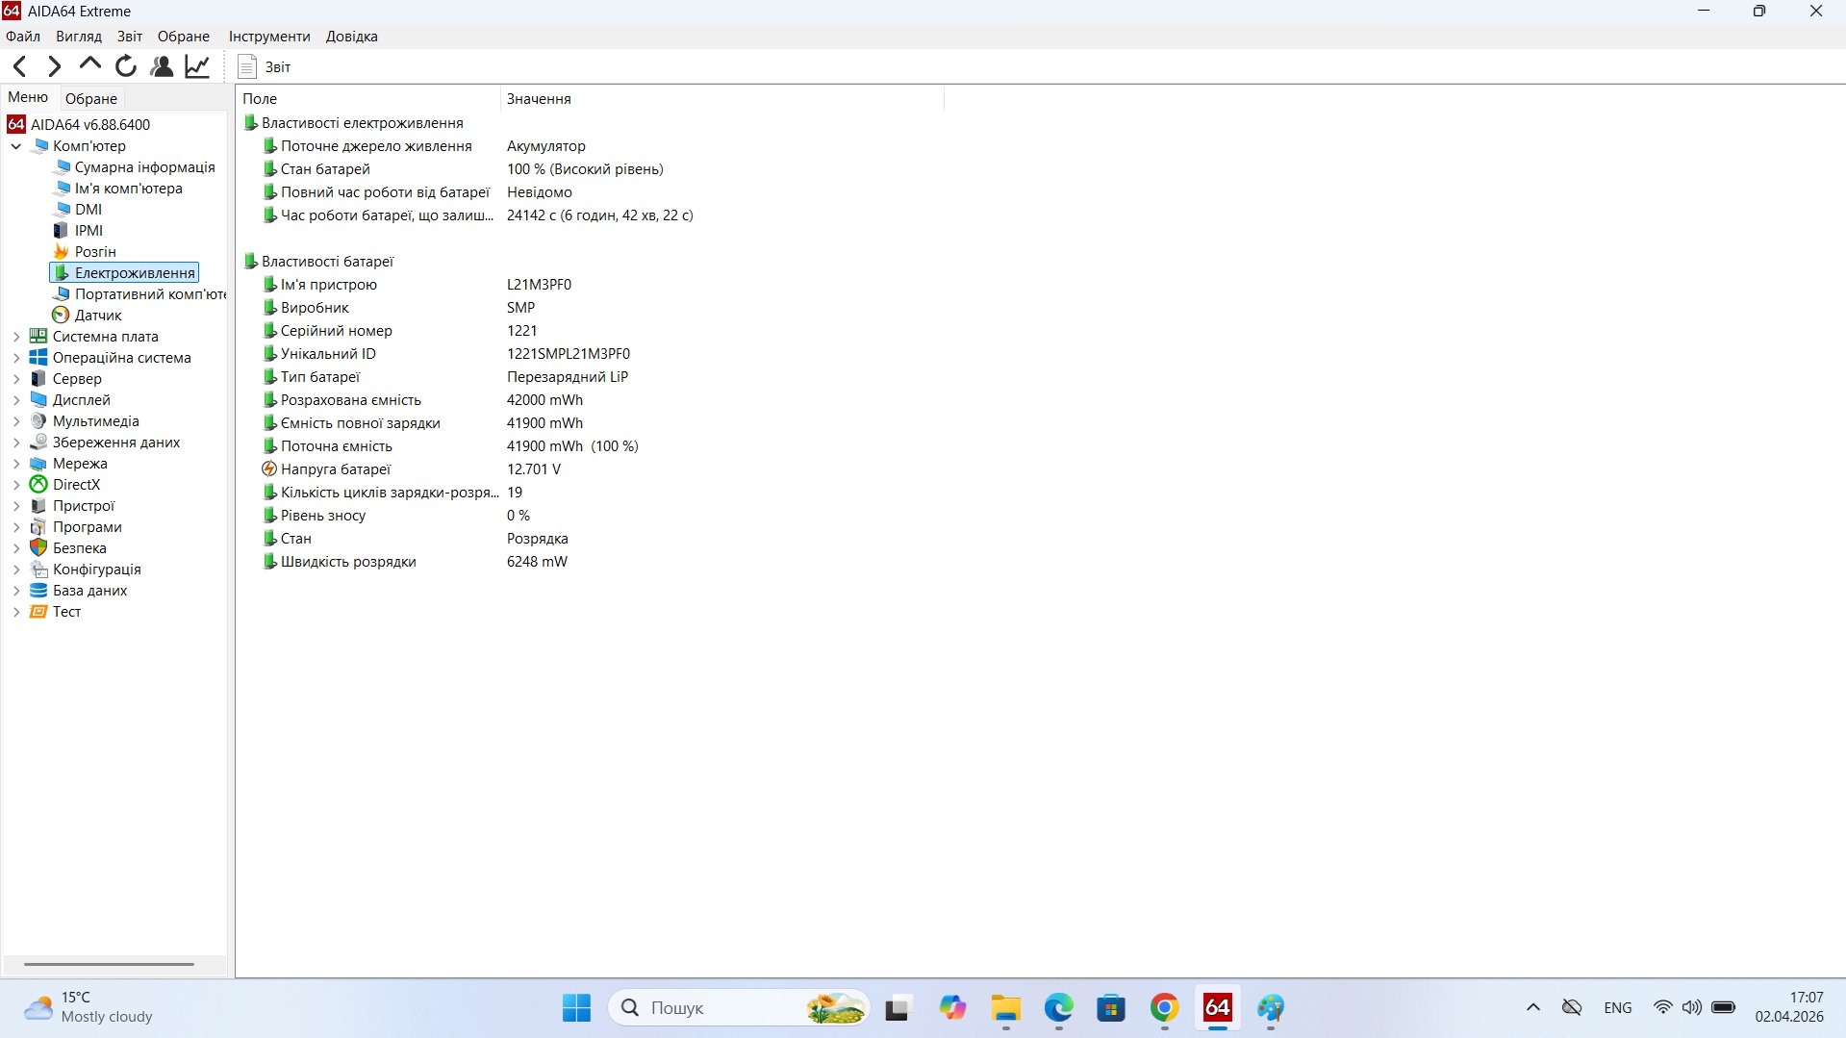The width and height of the screenshot is (1846, 1038).
Task: Refresh the current page
Action: tap(125, 65)
